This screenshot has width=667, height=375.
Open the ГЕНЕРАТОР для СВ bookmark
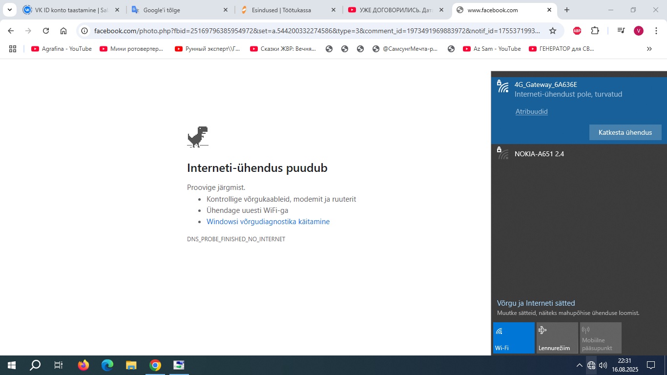tap(562, 49)
